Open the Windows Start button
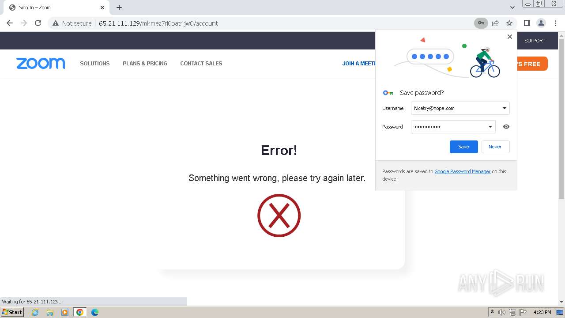The height and width of the screenshot is (318, 565). coord(12,312)
